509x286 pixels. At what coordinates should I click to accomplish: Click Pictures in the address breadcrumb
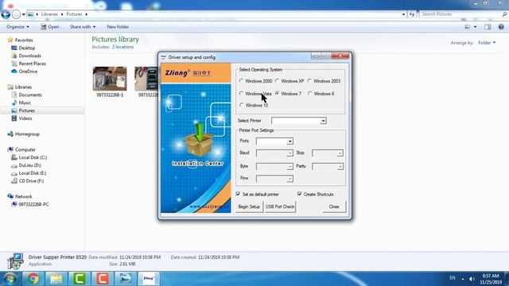point(74,14)
